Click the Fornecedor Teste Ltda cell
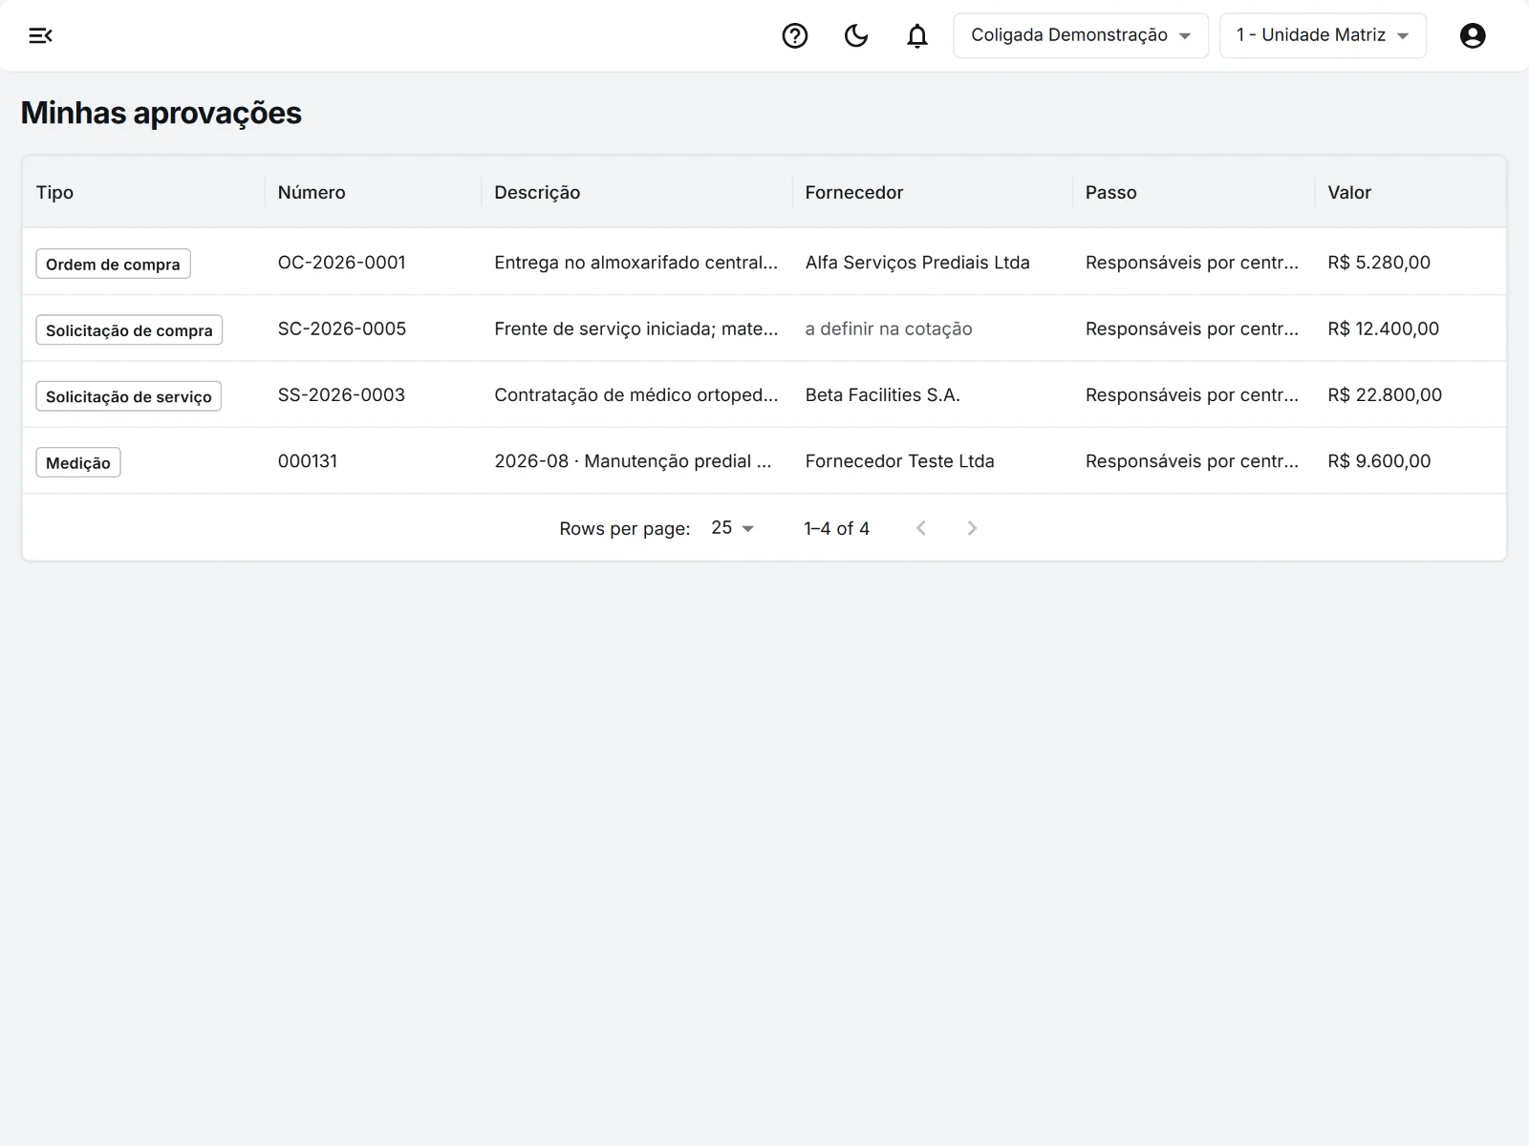Viewport: 1529px width, 1146px height. (x=899, y=461)
